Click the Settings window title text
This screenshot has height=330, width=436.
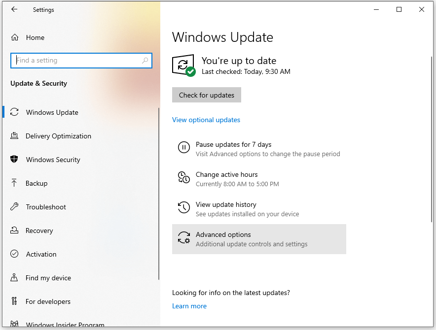click(x=43, y=10)
